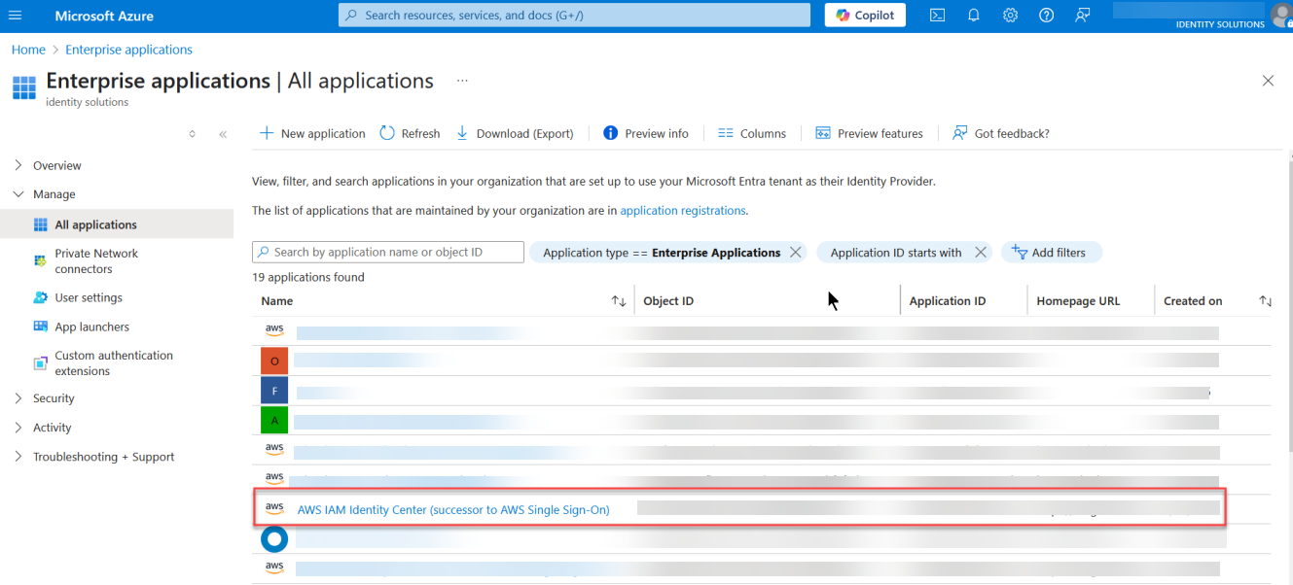The image size is (1293, 585).
Task: Open the portal hamburger menu
Action: coord(15,15)
